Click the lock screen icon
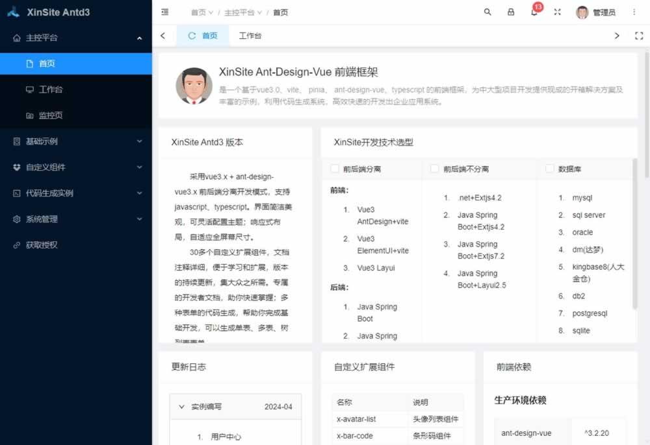Image resolution: width=650 pixels, height=445 pixels. coord(511,12)
